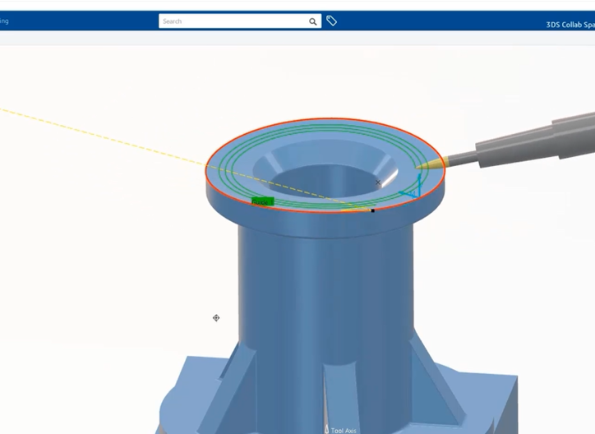Open the 3DS Collab Space selector
This screenshot has width=595, height=434.
[x=570, y=25]
